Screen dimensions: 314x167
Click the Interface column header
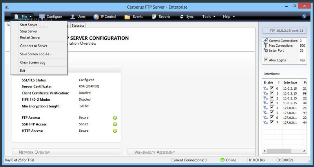click(x=290, y=82)
